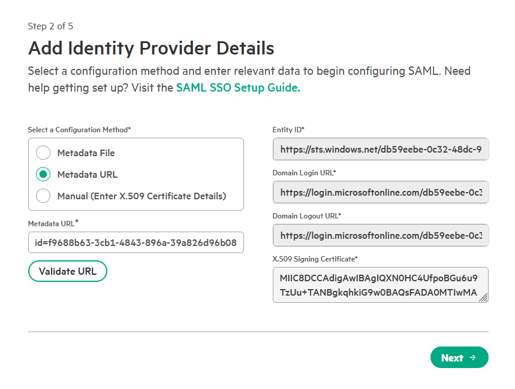
Task: Click the Next button text
Action: tap(452, 358)
